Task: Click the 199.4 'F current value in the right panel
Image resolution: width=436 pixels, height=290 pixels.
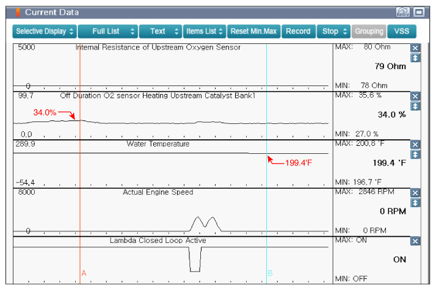Action: (x=390, y=163)
